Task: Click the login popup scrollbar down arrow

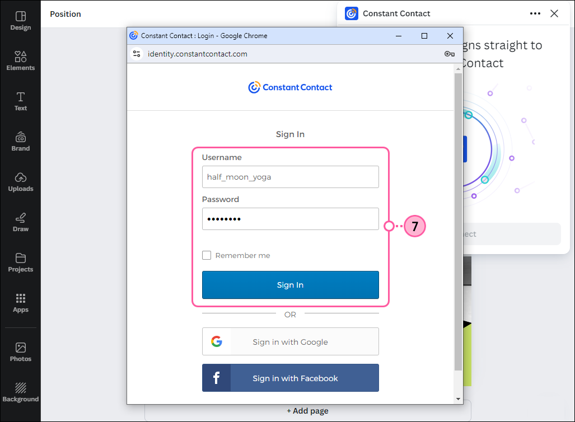Action: pyautogui.click(x=458, y=399)
